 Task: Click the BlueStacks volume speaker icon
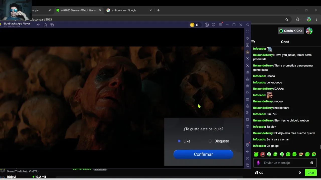coord(248,38)
